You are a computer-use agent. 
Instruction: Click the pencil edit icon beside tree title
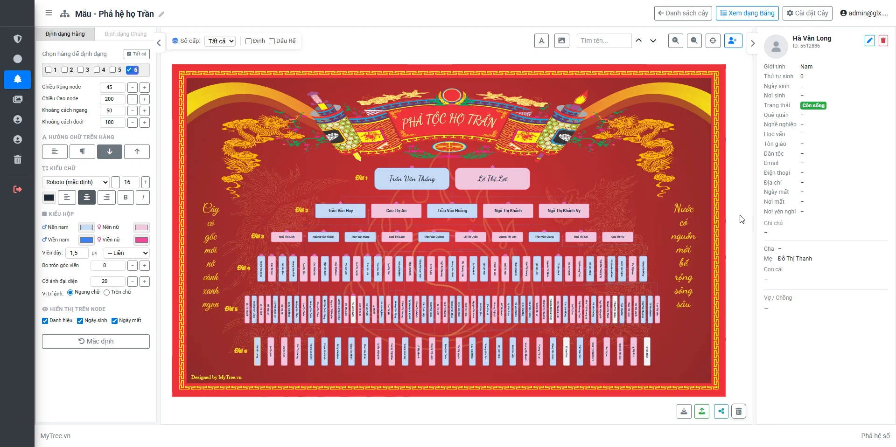[161, 14]
